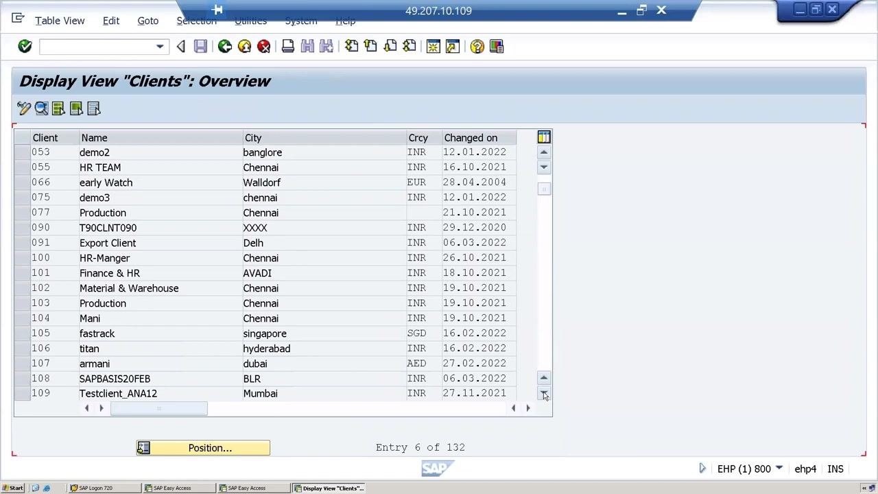Click the right-pointing arrow under Changed on column
878x494 pixels.
[x=528, y=408]
